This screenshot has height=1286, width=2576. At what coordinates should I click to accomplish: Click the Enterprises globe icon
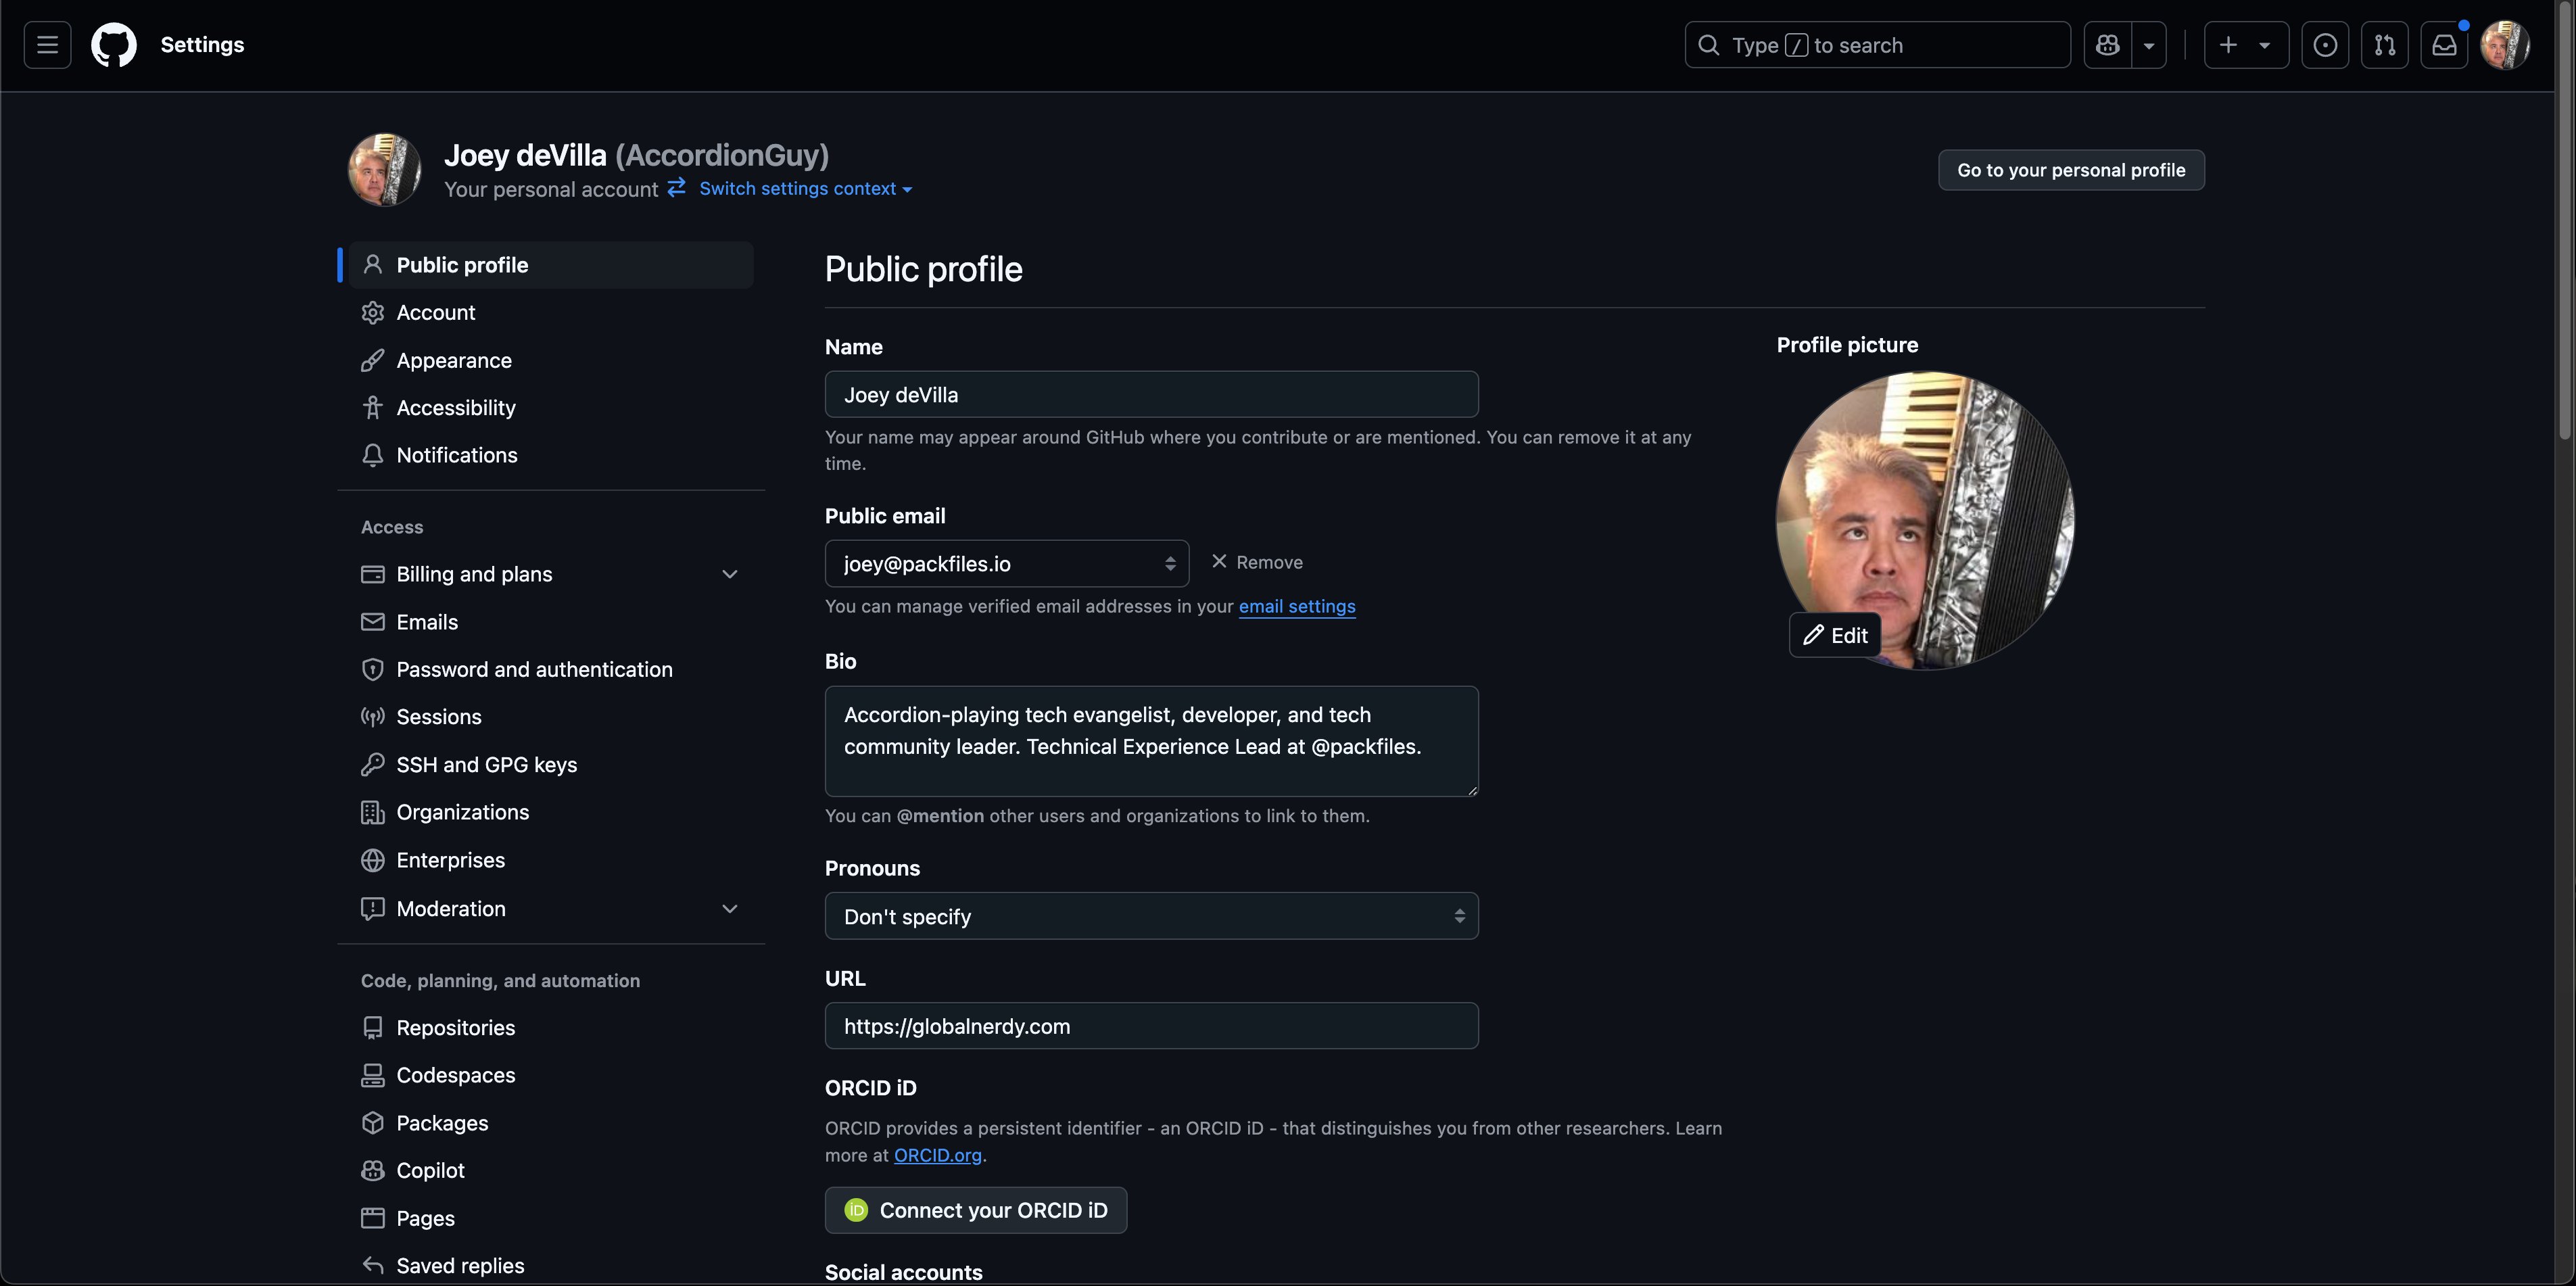click(372, 860)
